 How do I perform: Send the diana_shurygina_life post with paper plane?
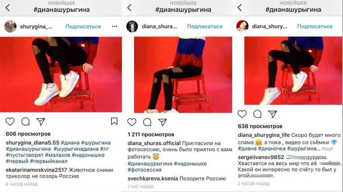(273, 114)
